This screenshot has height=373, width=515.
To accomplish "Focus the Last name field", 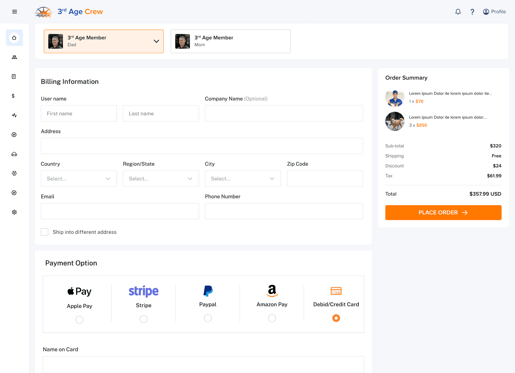I will [x=161, y=113].
